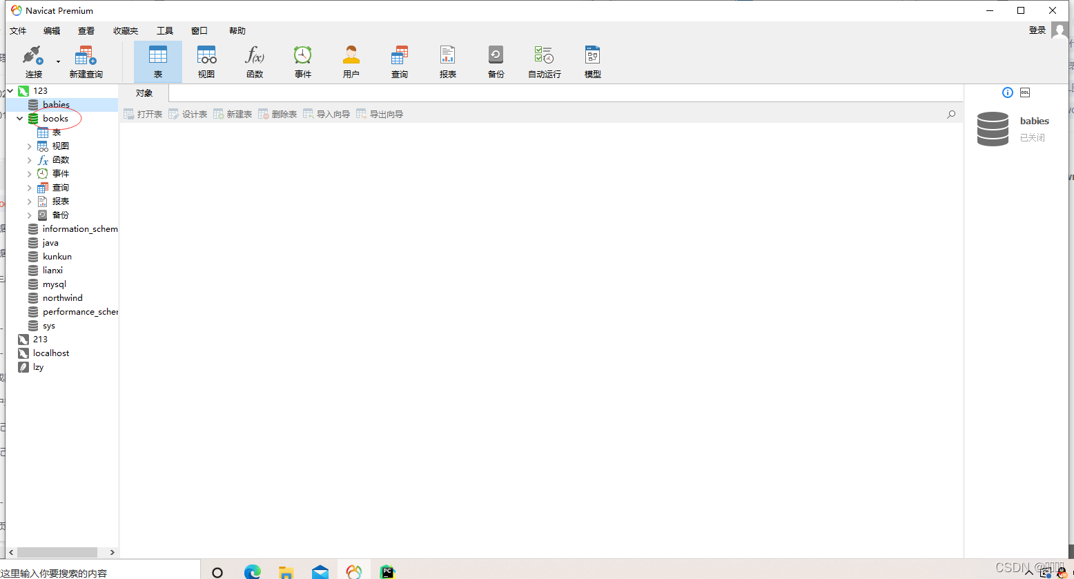The height and width of the screenshot is (579, 1074).
Task: Select the 213 connection
Action: (40, 340)
